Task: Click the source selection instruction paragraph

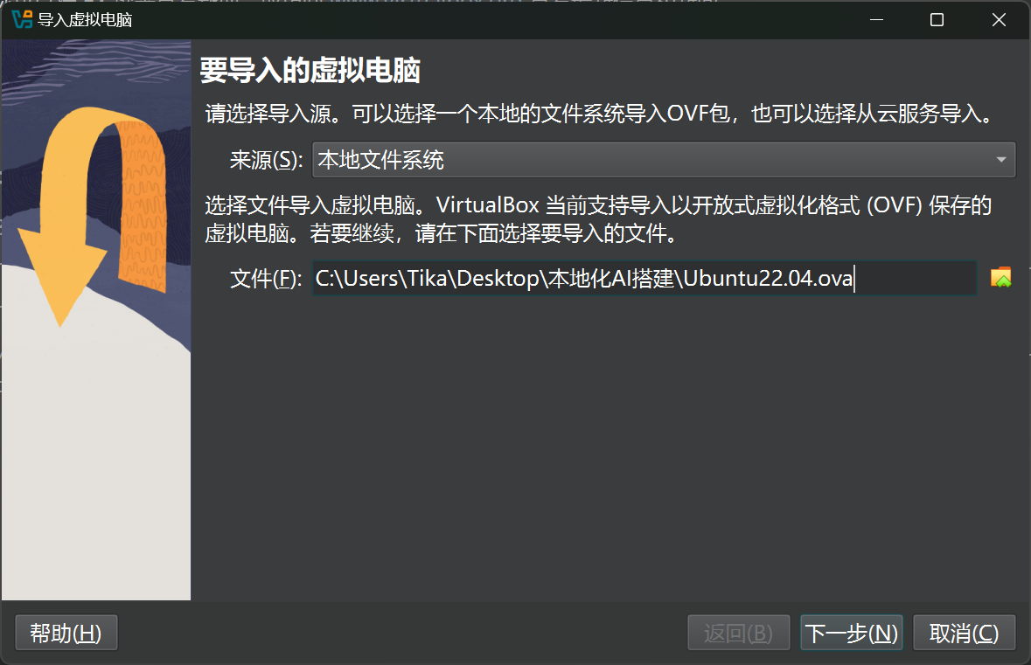Action: tap(598, 114)
